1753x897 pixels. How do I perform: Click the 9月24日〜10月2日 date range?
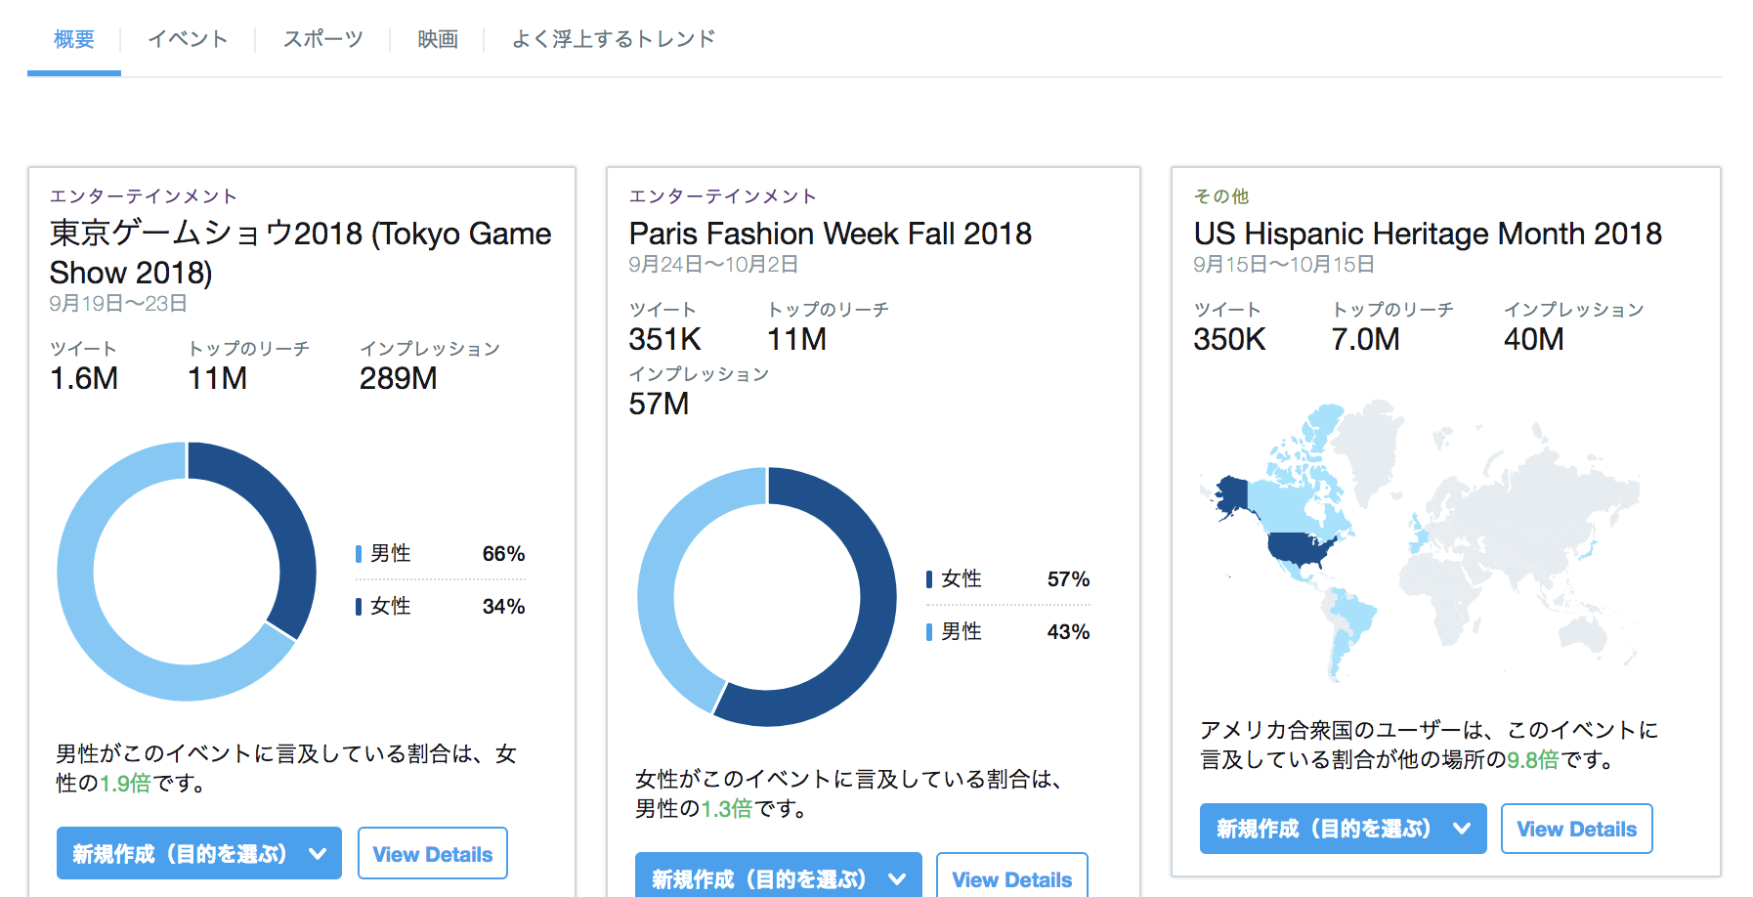coord(713,264)
